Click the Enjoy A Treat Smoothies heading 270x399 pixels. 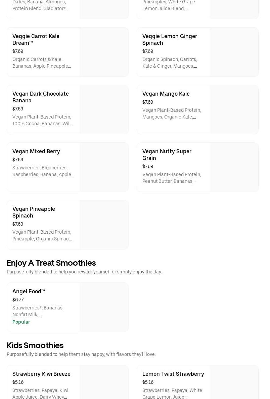pos(51,263)
